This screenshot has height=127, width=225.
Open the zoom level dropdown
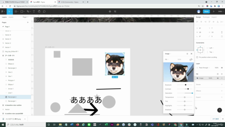(x=221, y=12)
